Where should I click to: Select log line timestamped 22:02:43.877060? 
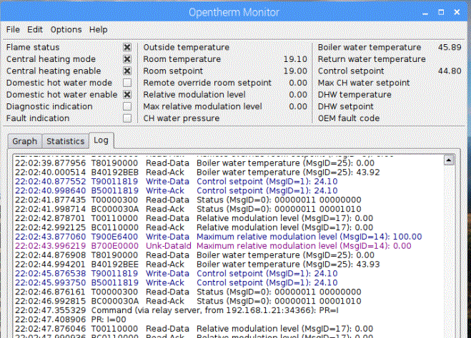tap(219, 237)
